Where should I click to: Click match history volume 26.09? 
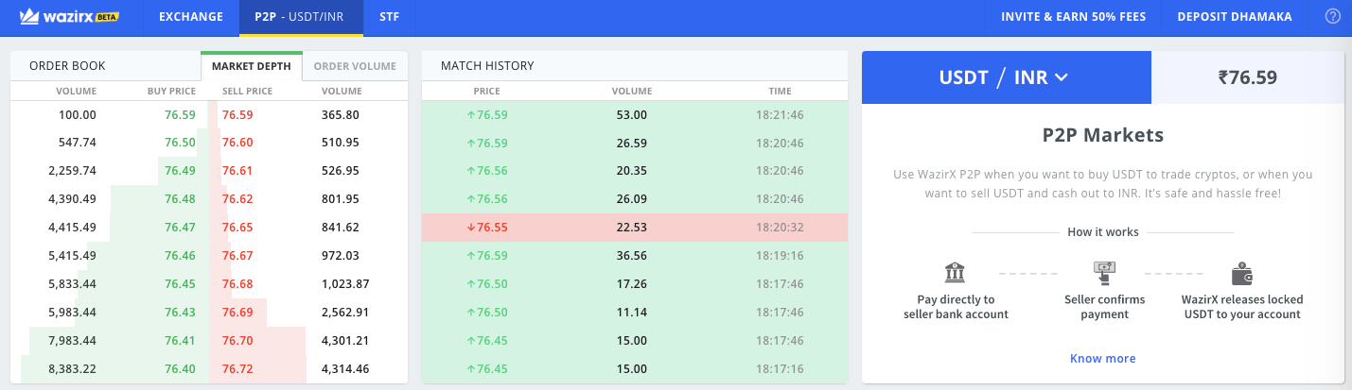pos(631,199)
